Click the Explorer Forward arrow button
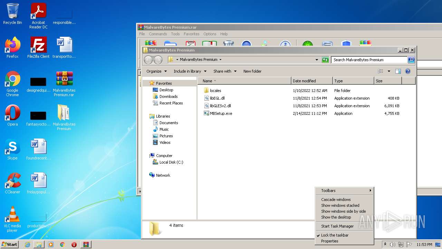442x249 pixels. point(158,60)
